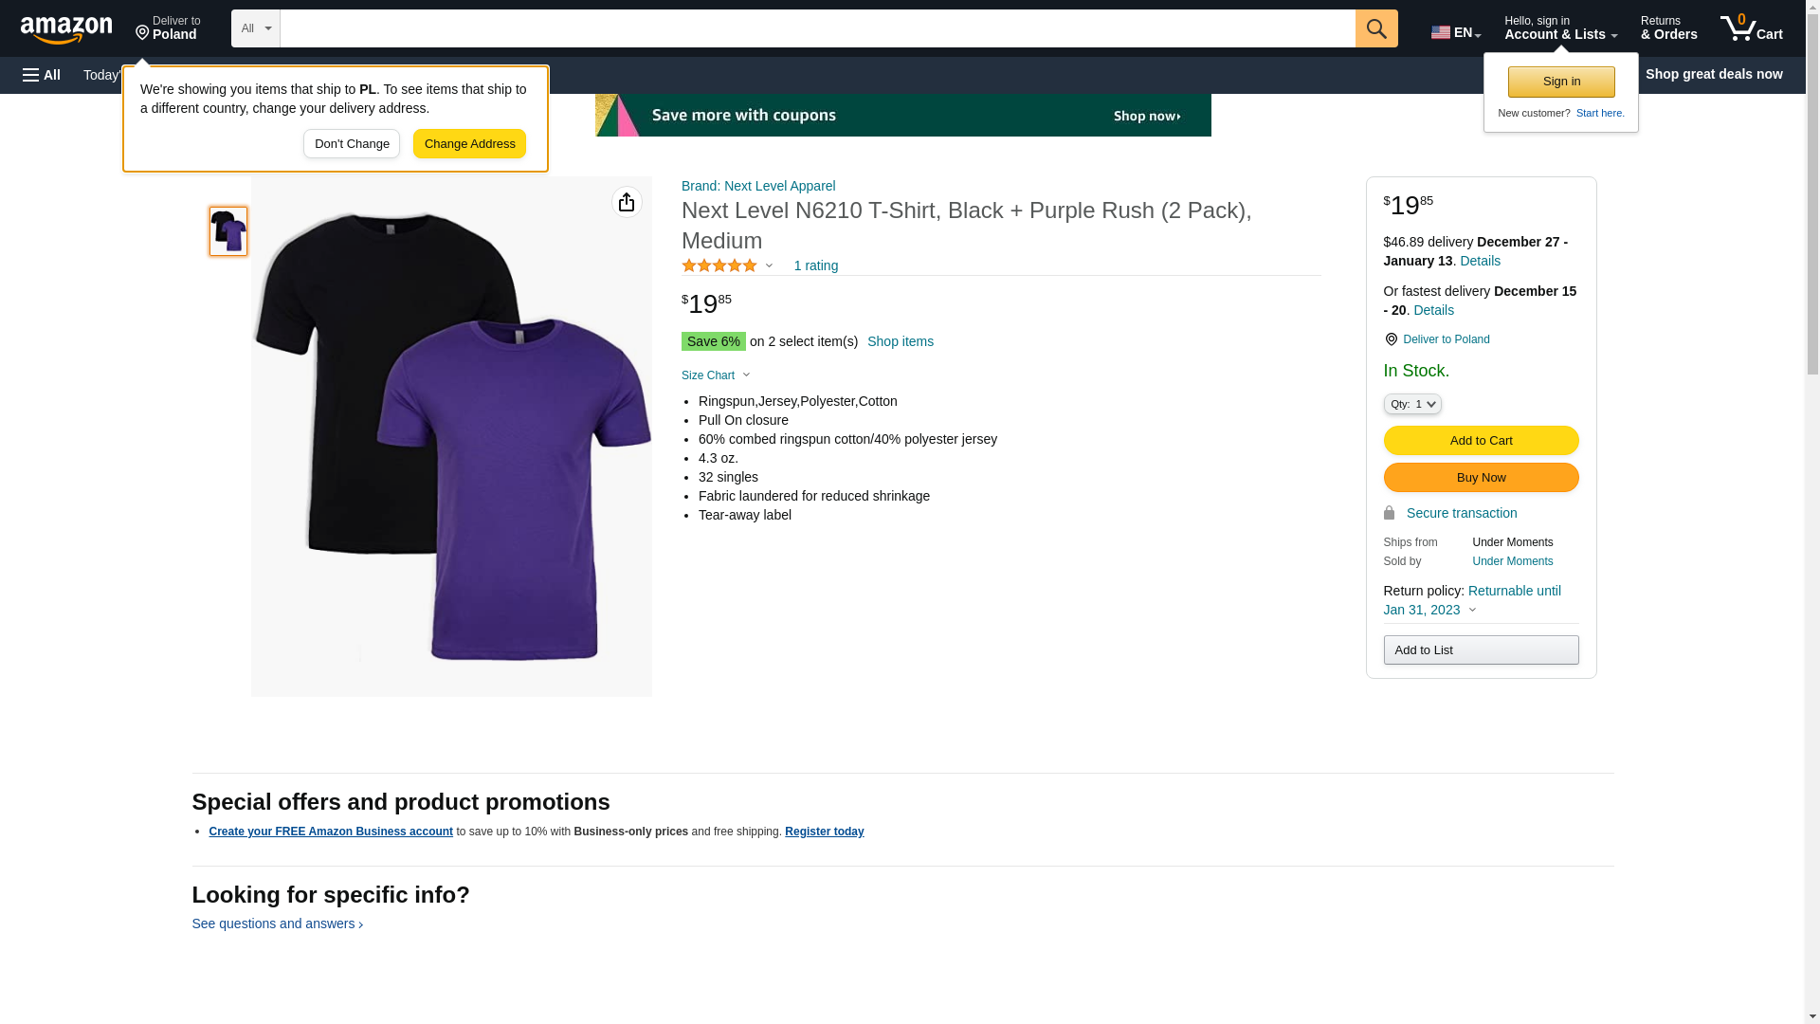Image resolution: width=1820 pixels, height=1024 pixels.
Task: Open the shopping cart icon
Action: pos(1751,28)
